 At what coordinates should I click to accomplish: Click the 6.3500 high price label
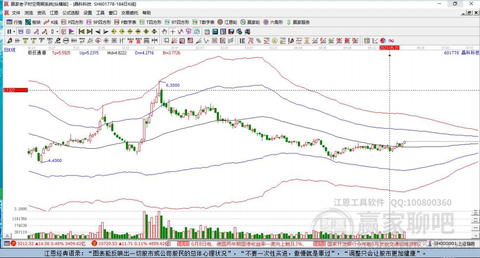tap(172, 85)
